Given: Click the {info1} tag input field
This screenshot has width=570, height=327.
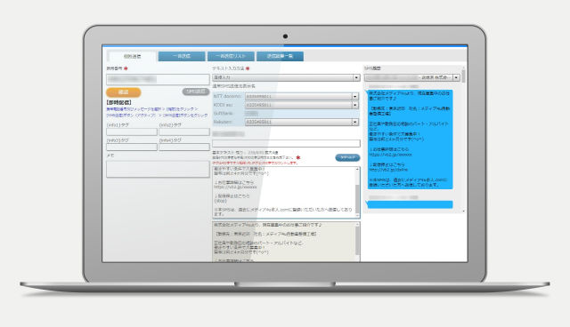Looking at the screenshot, I should point(132,132).
